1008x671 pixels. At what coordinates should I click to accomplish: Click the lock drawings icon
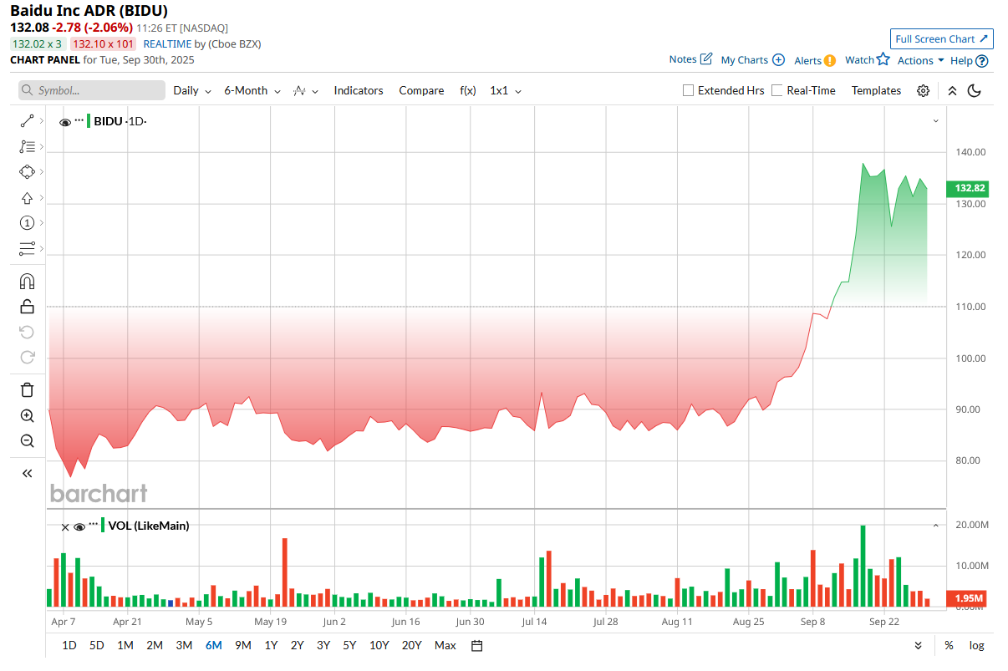pyautogui.click(x=27, y=306)
